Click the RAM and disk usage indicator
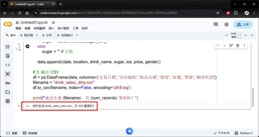Image resolution: width=259 pixels, height=137 pixels. pyautogui.click(x=236, y=35)
